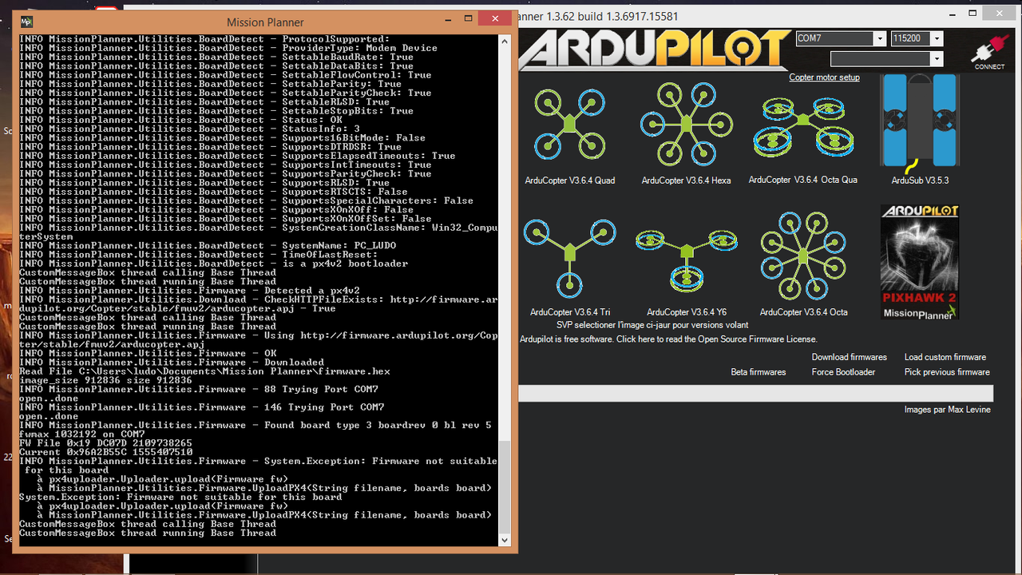Click the console vertical scrollbar thumb

504,486
